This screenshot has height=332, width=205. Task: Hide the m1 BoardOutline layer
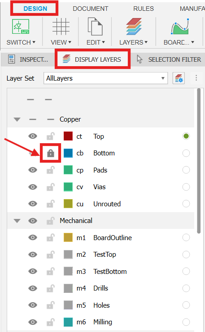tap(33, 237)
